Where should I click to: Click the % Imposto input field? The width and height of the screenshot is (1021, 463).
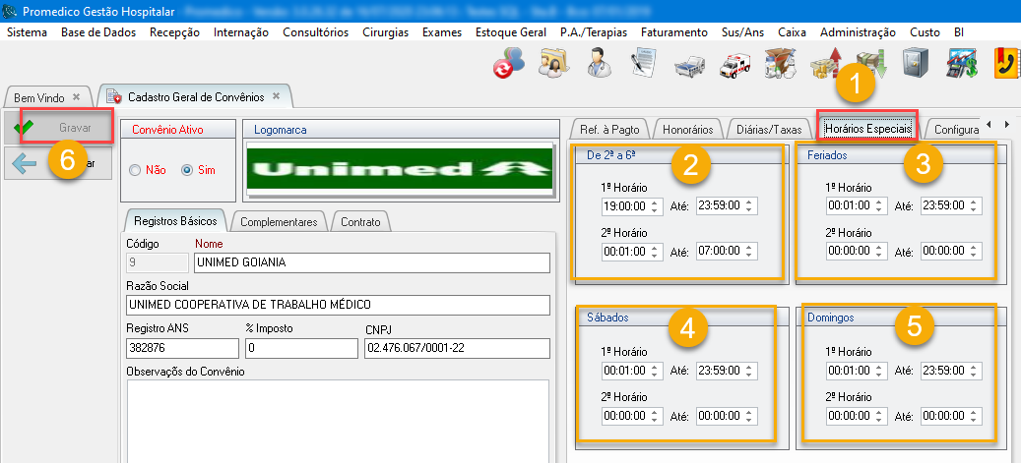[301, 348]
